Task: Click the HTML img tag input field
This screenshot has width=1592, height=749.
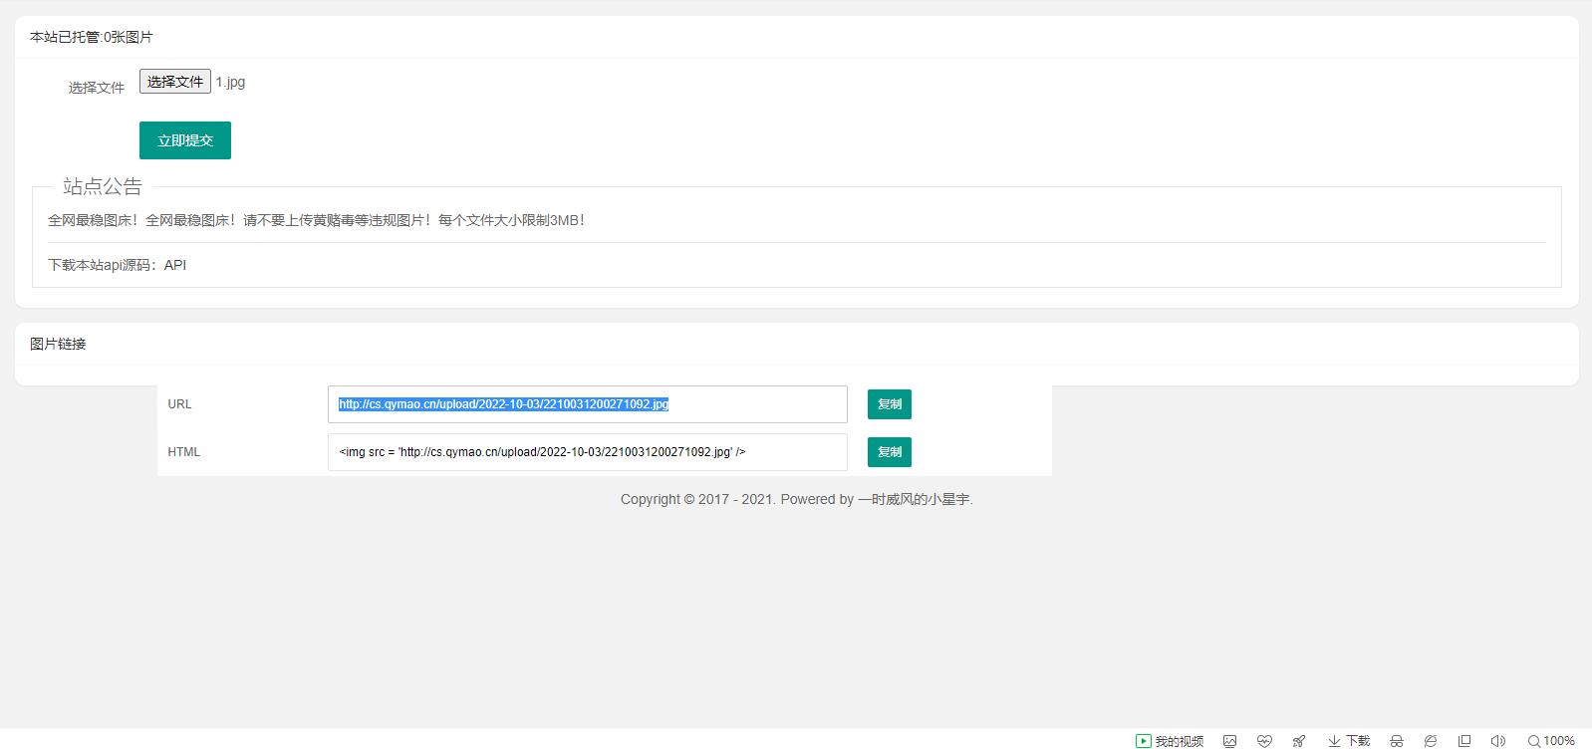Action: point(588,452)
